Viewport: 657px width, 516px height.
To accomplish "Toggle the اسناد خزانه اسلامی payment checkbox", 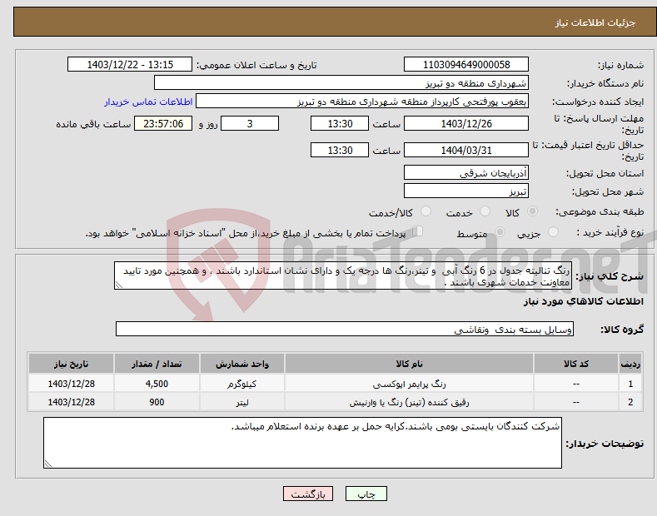I will (418, 231).
